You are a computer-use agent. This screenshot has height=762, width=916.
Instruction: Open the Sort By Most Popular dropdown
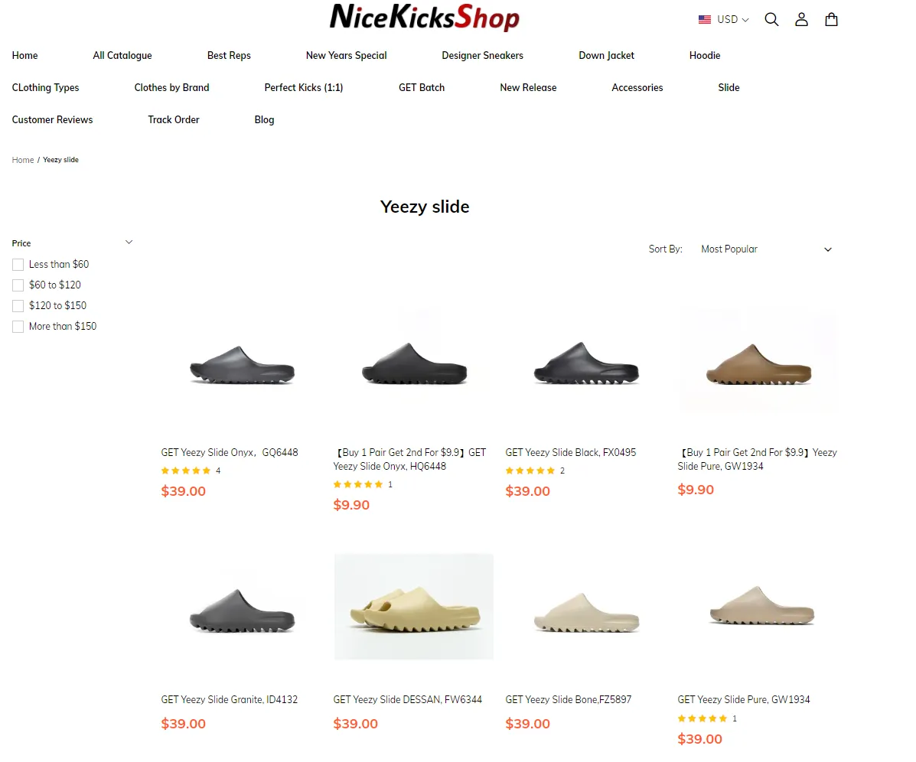[x=766, y=249]
